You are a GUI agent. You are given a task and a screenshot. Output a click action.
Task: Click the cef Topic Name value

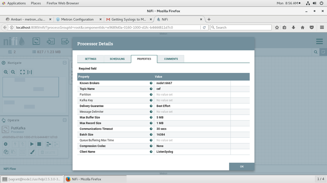coord(158,89)
